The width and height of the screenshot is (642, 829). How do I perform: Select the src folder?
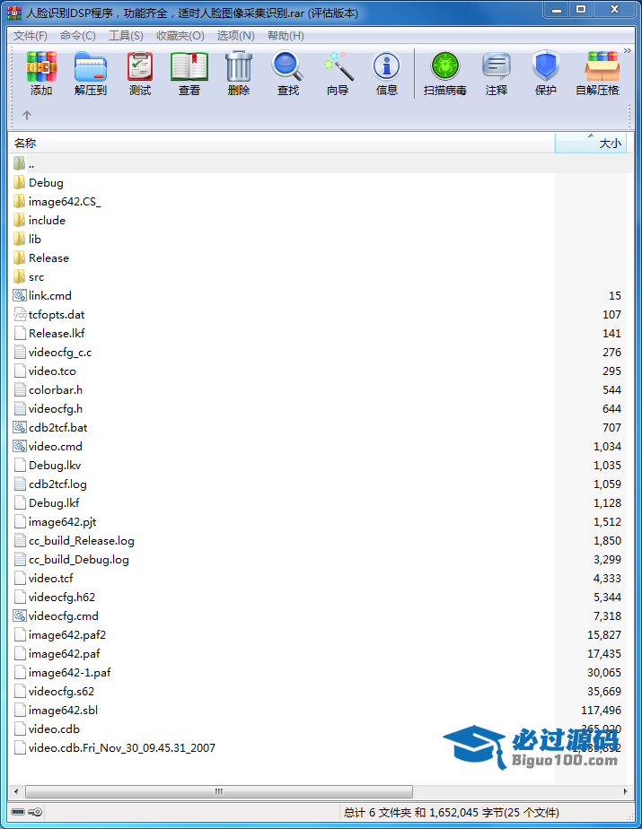pos(321,277)
